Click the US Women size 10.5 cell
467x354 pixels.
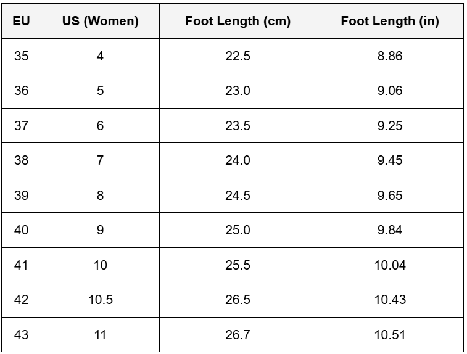click(100, 300)
